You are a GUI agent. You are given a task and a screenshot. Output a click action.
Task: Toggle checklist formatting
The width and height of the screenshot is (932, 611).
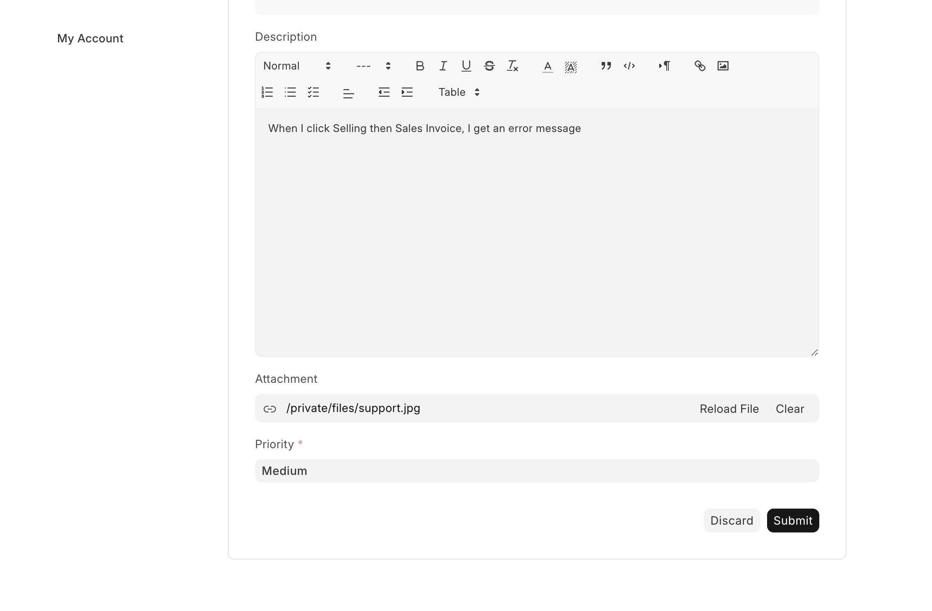click(x=313, y=92)
